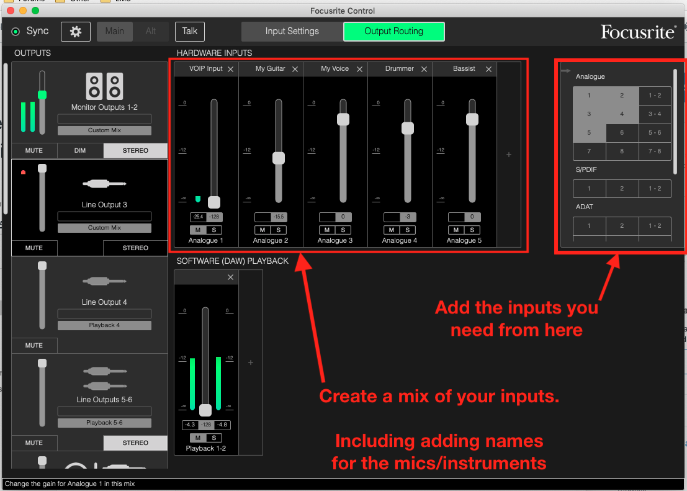Open Custom Mix source dropdown for Line Output 3
The image size is (687, 491).
pos(104,228)
